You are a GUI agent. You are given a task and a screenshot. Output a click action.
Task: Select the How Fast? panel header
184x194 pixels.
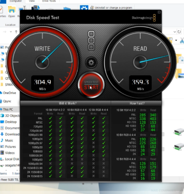coord(136,103)
